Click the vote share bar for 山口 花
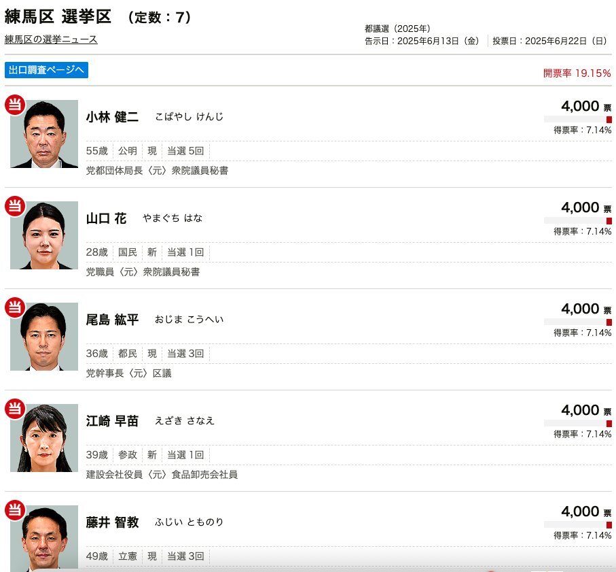This screenshot has width=616, height=572. [578, 220]
